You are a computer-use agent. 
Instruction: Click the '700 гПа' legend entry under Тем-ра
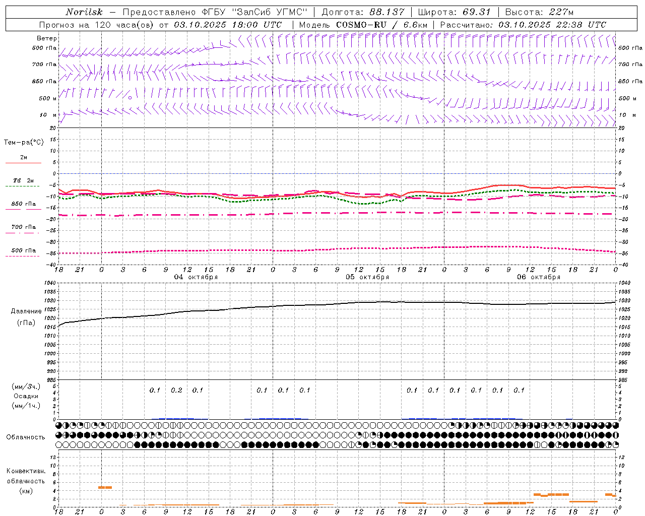[x=24, y=227]
